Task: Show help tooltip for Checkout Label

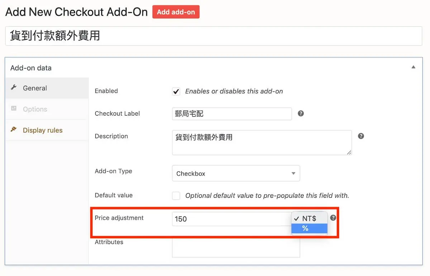Action: 301,113
